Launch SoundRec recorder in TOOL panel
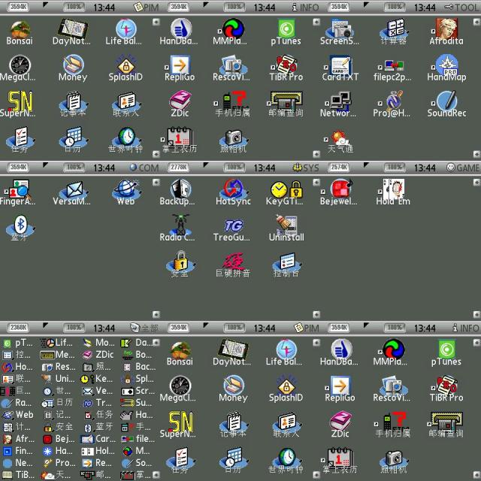481x481 pixels. [446, 104]
